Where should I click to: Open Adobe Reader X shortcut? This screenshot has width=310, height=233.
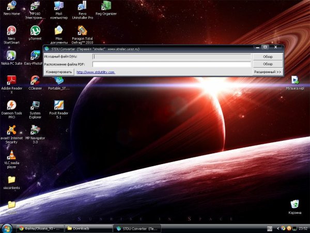pyautogui.click(x=11, y=84)
